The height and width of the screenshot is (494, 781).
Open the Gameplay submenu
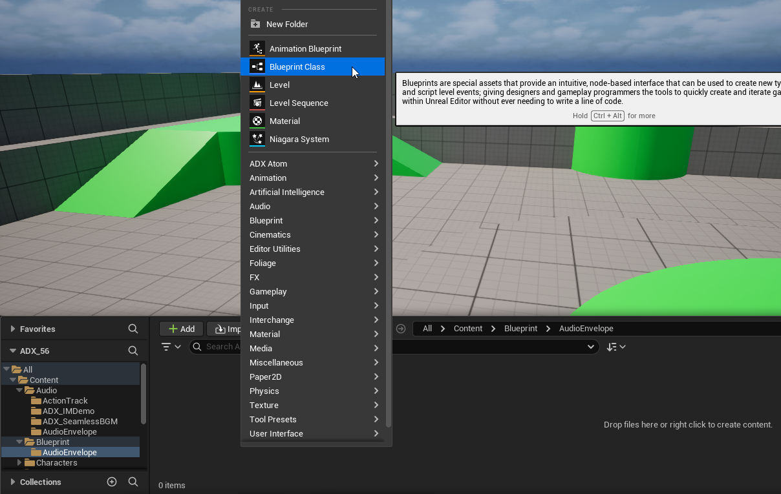pos(312,291)
